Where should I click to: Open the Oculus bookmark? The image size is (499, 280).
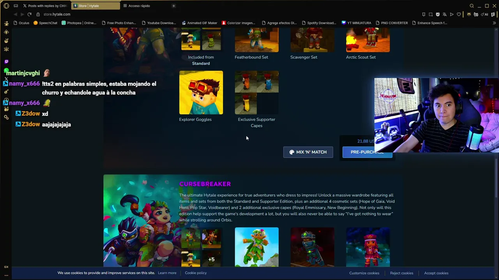coord(21,23)
